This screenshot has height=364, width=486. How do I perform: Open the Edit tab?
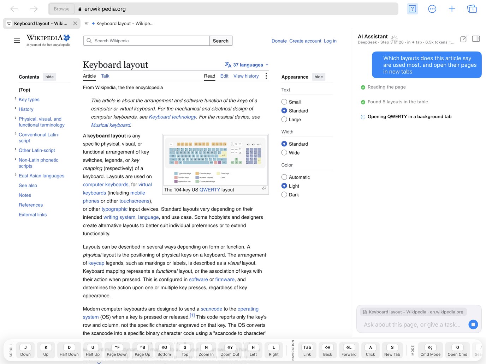coord(224,76)
